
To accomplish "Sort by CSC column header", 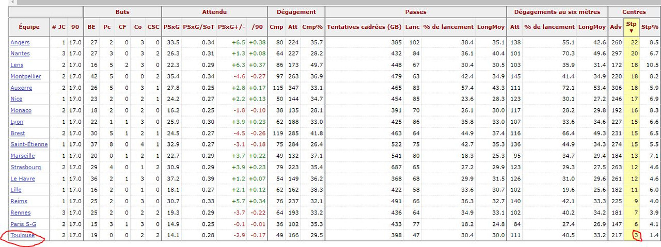I will pyautogui.click(x=153, y=27).
